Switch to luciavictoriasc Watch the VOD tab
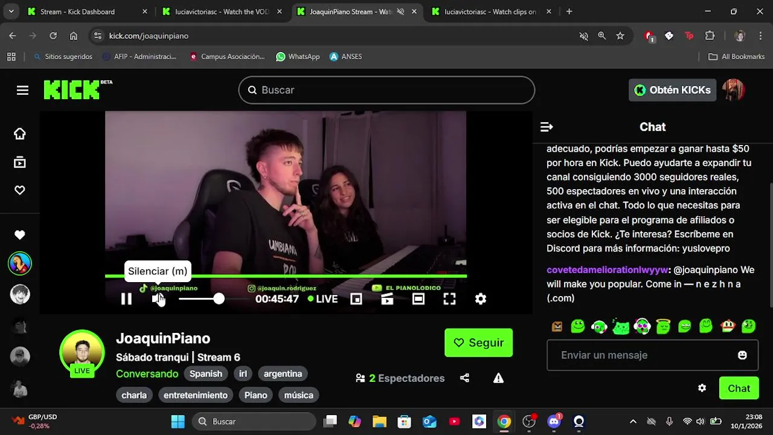 (x=222, y=11)
